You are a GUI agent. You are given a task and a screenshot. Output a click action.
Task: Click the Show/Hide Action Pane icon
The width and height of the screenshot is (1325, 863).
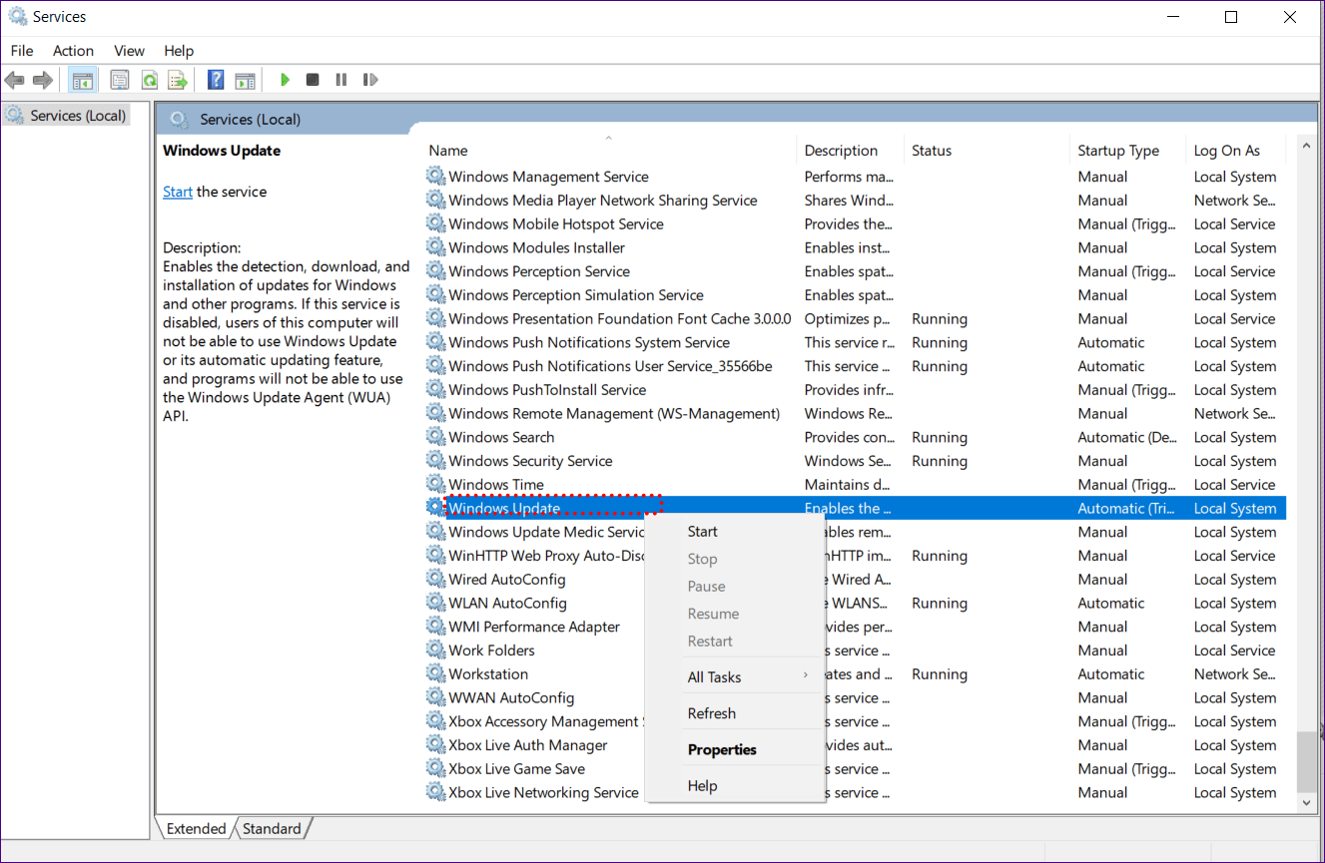click(245, 80)
